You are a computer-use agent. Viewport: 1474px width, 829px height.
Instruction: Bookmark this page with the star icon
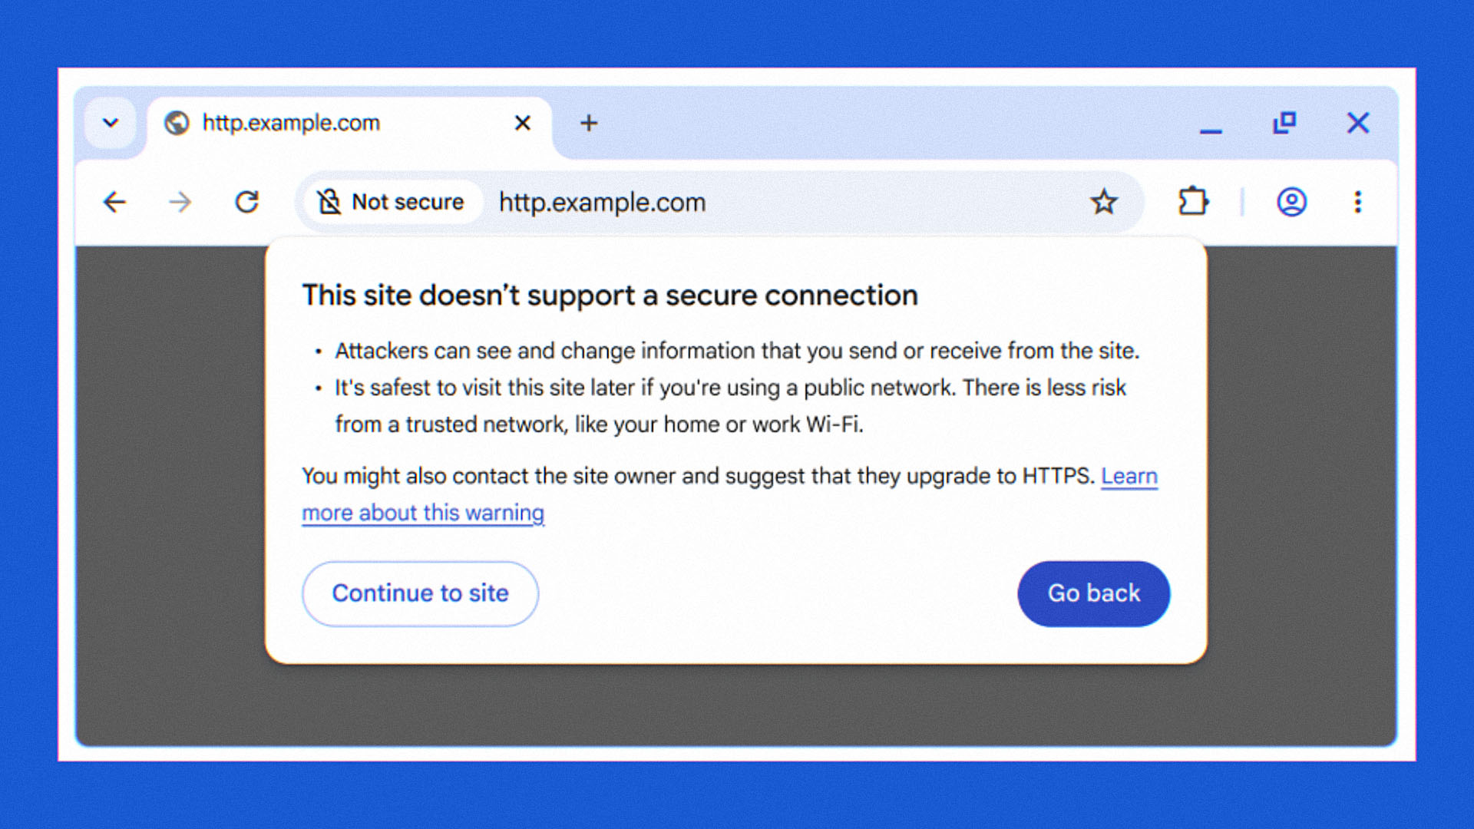point(1104,202)
